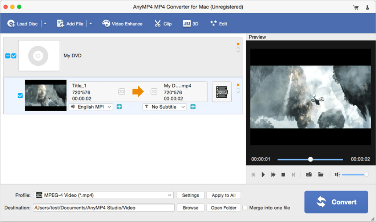376x222 pixels.
Task: Click the preview seek slider handle
Action: [x=310, y=159]
